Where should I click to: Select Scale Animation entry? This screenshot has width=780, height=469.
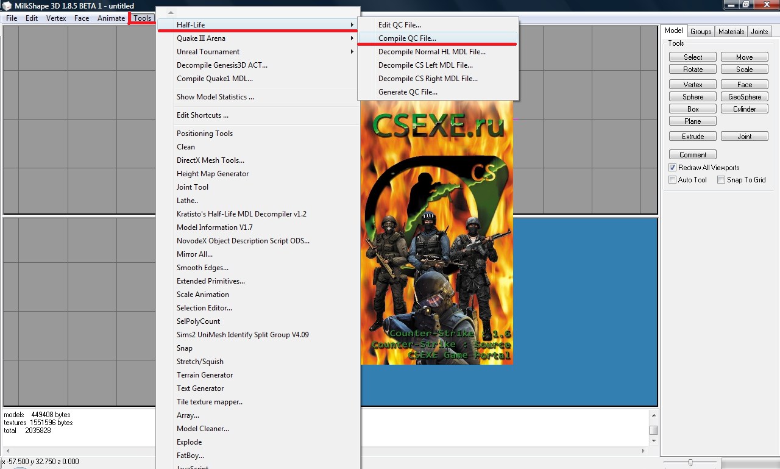[258, 295]
